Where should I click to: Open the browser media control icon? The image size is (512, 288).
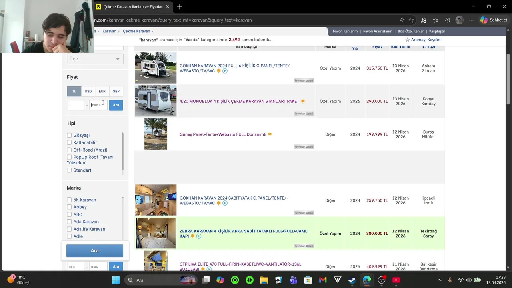(x=424, y=20)
